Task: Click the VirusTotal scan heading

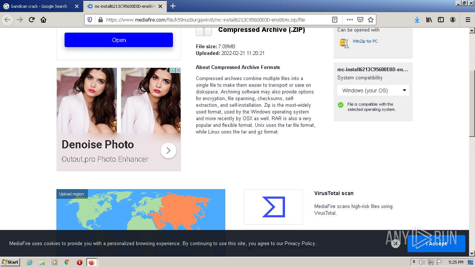Action: (334, 193)
